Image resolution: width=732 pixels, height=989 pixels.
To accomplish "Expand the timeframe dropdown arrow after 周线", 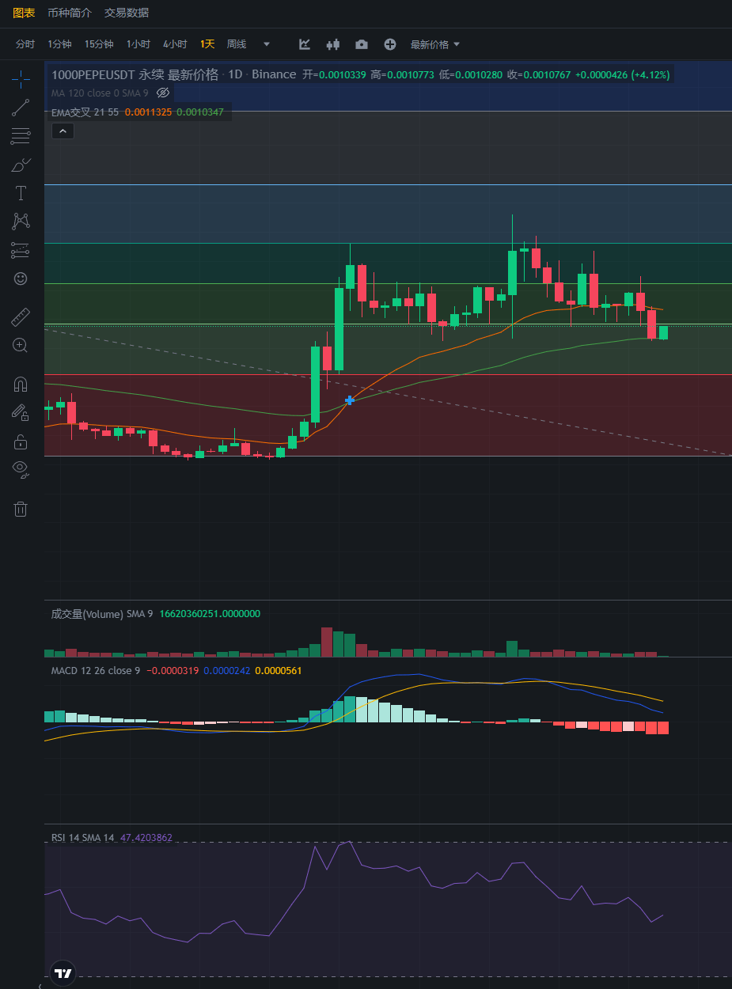I will pos(267,44).
